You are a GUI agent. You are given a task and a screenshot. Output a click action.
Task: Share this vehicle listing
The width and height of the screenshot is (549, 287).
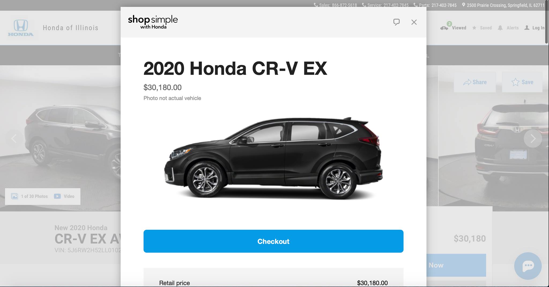coord(475,82)
